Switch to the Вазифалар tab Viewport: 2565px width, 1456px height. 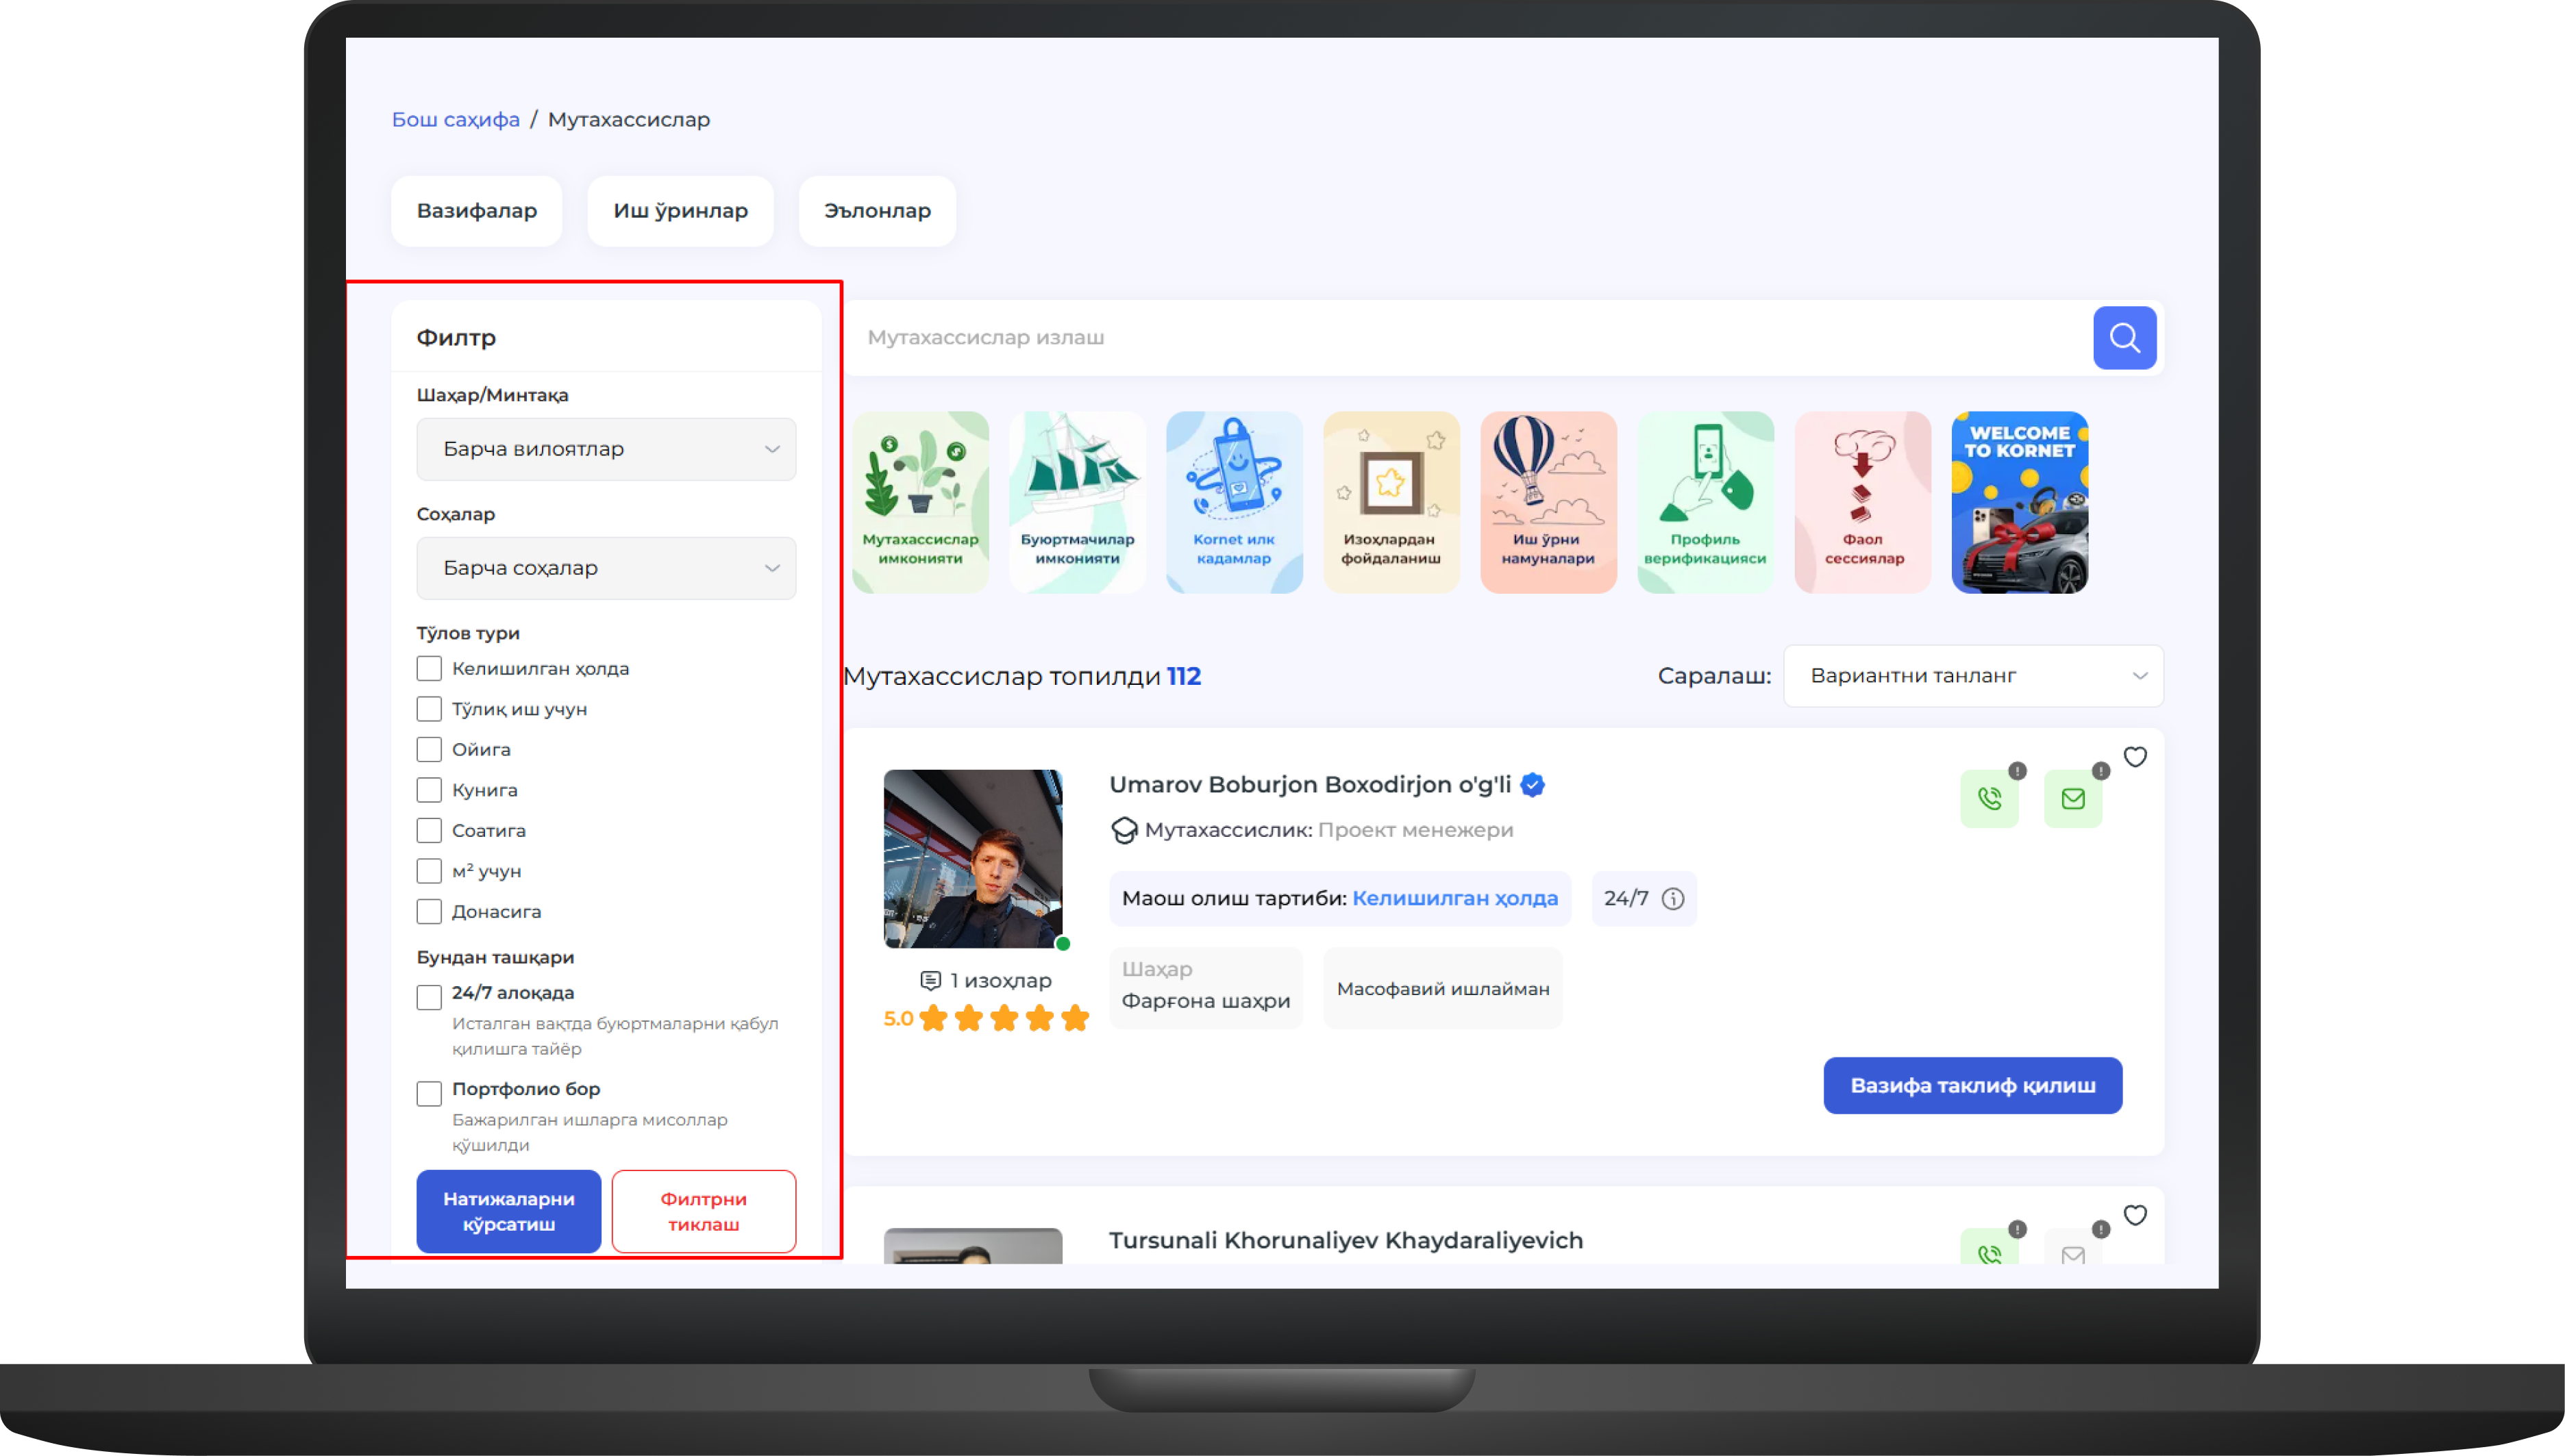[x=476, y=211]
